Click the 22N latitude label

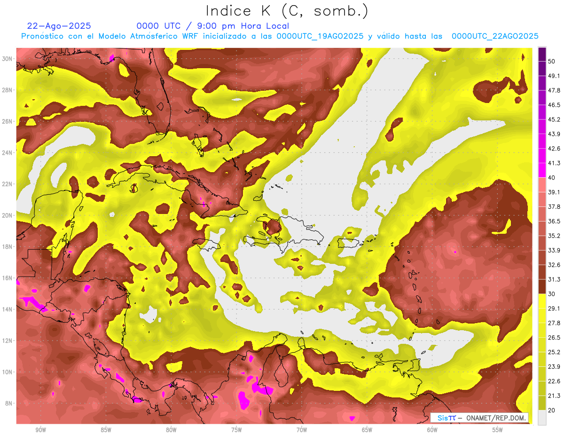click(x=8, y=184)
